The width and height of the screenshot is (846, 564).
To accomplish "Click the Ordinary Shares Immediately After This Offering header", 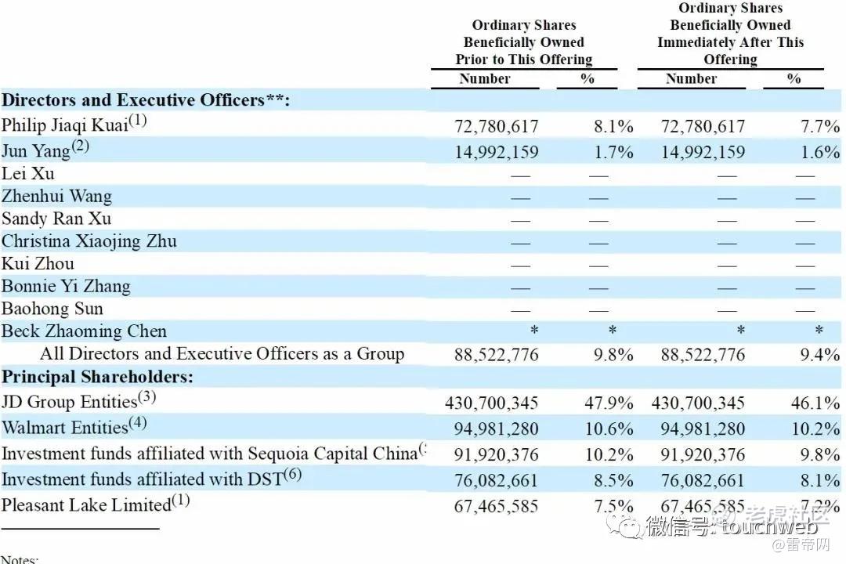I will [731, 34].
